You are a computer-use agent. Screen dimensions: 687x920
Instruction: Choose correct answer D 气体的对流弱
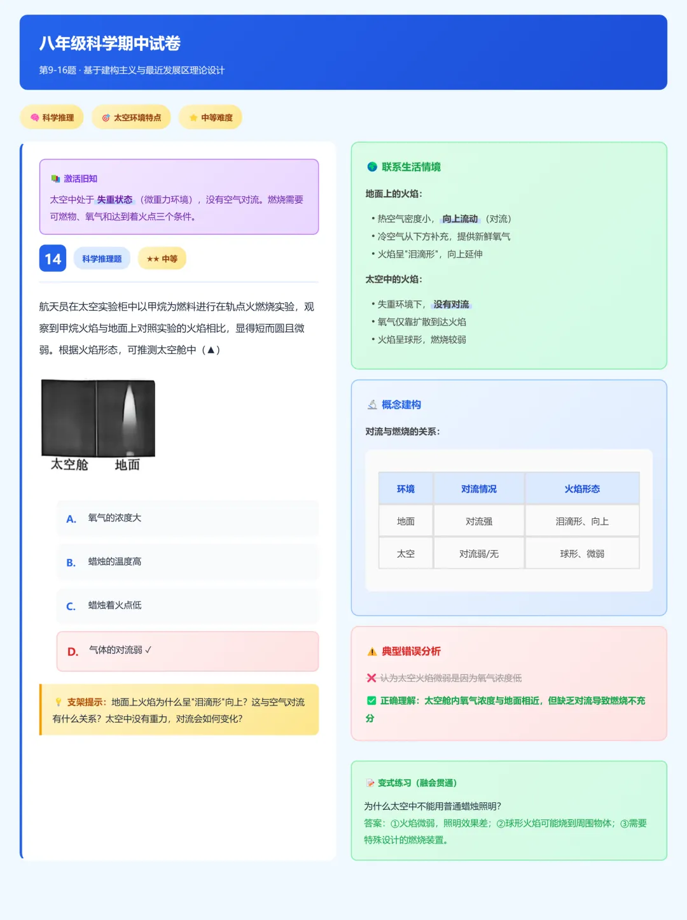pyautogui.click(x=187, y=651)
